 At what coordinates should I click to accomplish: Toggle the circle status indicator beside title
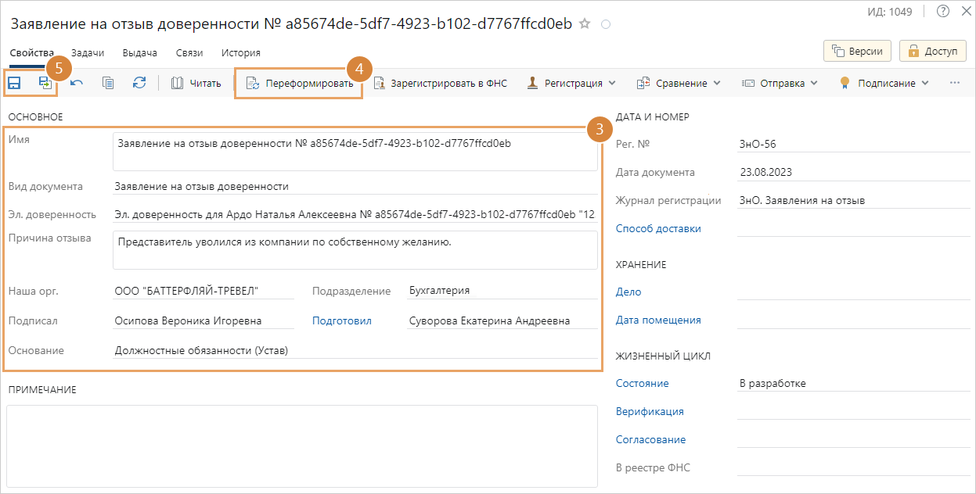605,25
